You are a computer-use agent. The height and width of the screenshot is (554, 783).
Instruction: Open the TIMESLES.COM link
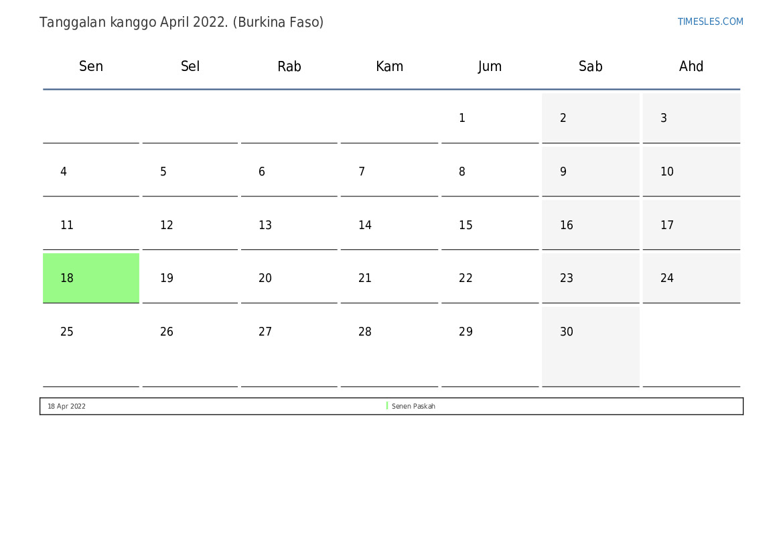710,21
